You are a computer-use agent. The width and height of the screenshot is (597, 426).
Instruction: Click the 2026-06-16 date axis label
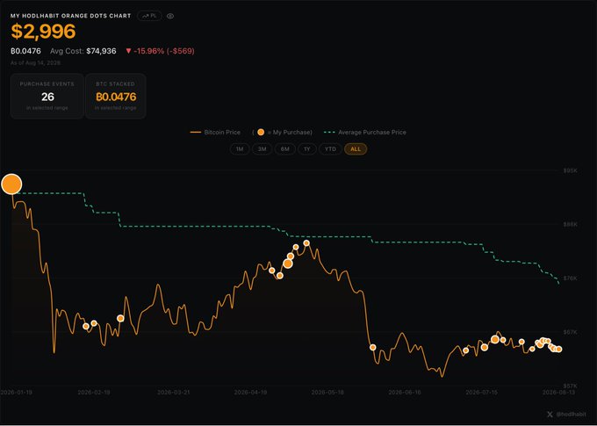coord(405,392)
